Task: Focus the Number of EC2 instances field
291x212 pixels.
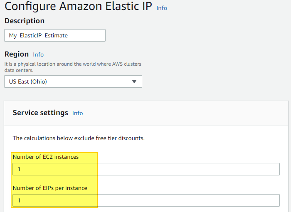Action: point(146,169)
